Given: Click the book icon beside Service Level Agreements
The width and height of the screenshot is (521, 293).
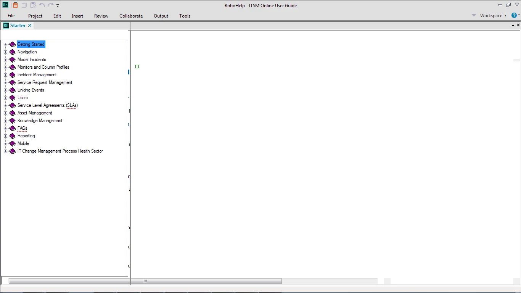Looking at the screenshot, I should coord(13,105).
